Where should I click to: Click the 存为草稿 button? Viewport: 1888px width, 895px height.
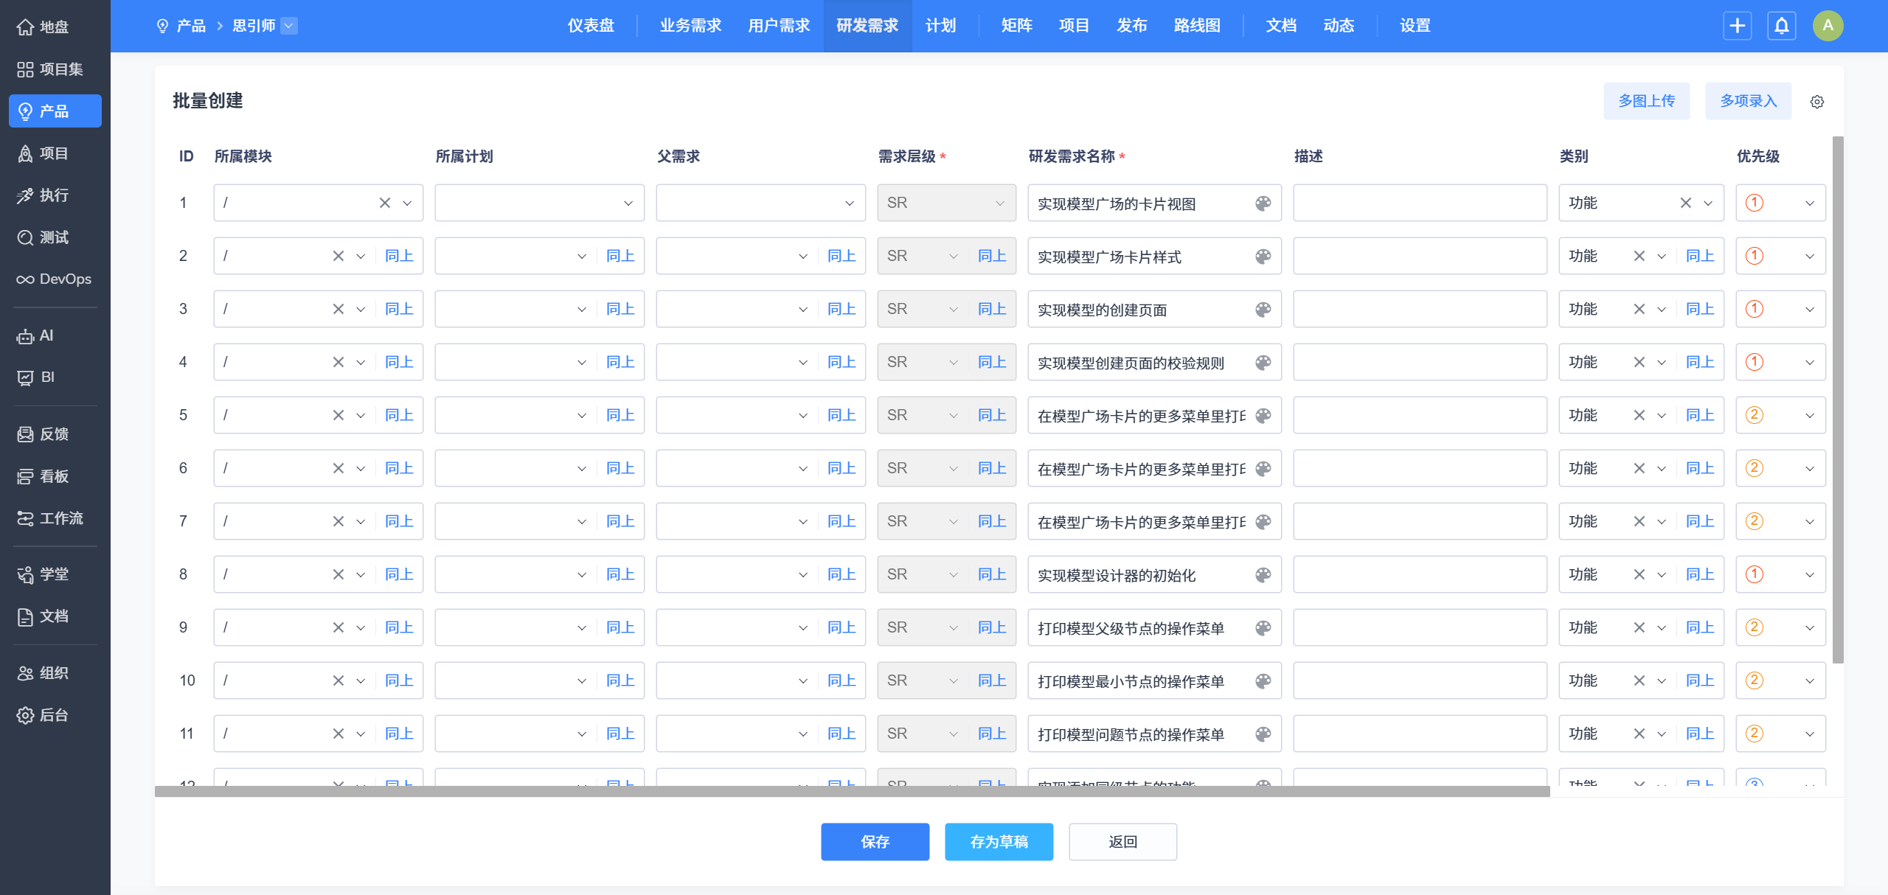click(999, 842)
